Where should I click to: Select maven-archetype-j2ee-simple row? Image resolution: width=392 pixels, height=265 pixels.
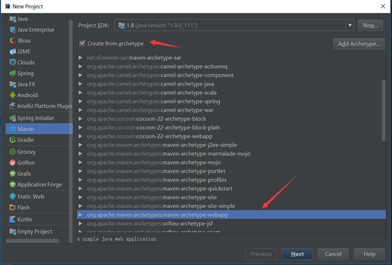[x=231, y=145]
